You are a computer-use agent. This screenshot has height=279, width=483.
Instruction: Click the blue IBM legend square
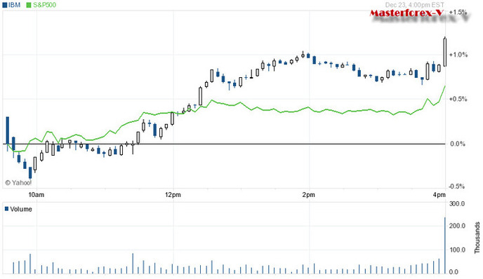coord(5,5)
